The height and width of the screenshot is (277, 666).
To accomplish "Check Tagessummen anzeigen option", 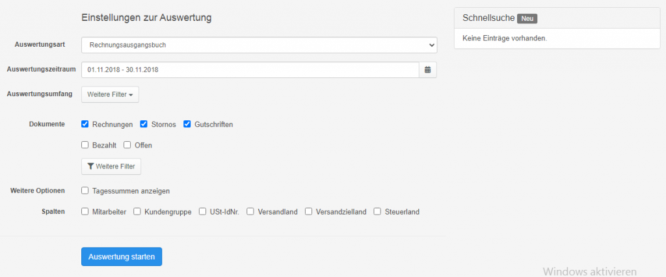I will coord(85,191).
